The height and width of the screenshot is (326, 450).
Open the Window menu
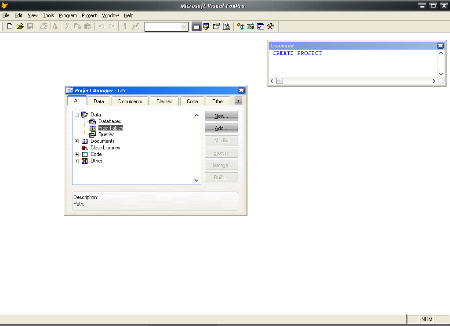(110, 15)
